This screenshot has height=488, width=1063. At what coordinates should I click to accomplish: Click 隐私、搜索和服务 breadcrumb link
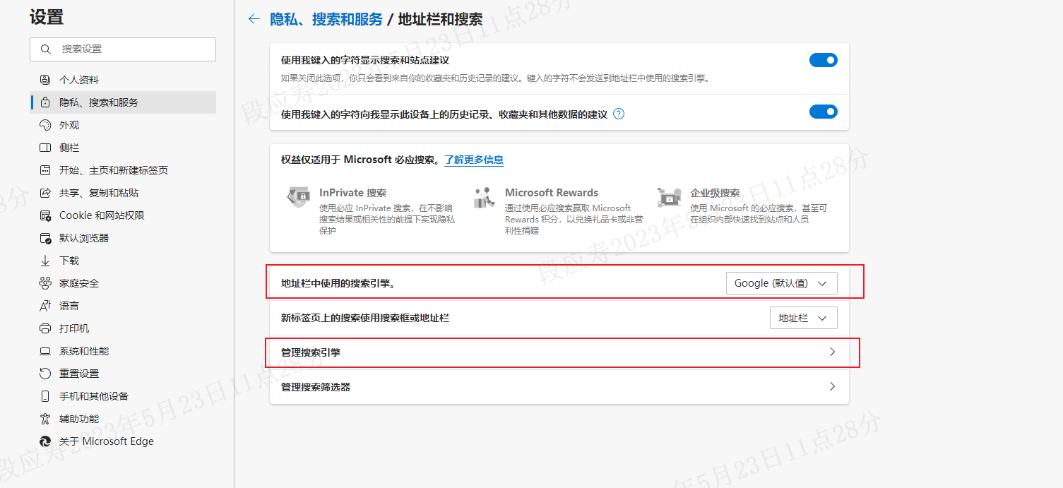coord(326,19)
